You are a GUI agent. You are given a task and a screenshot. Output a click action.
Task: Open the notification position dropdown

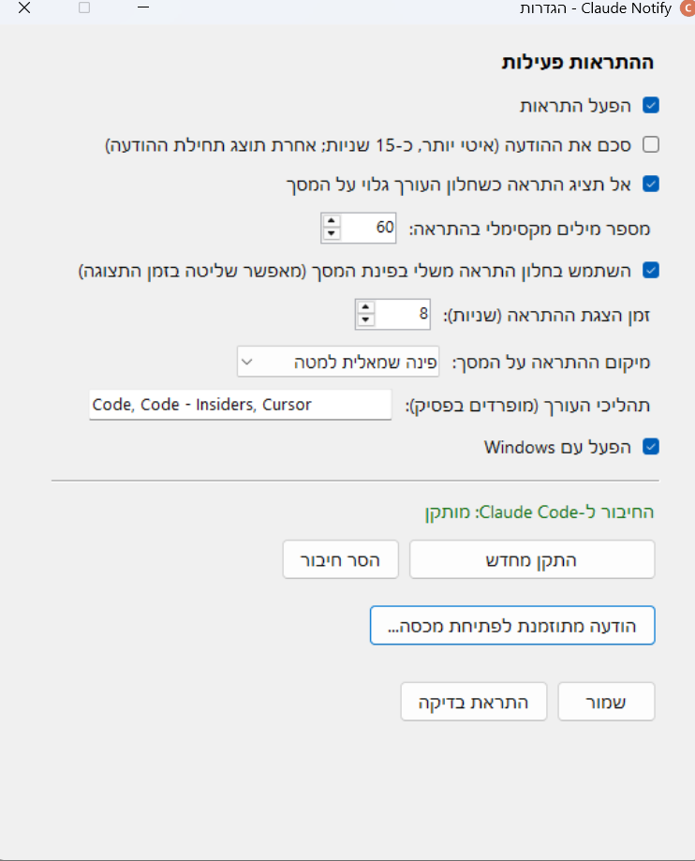click(x=338, y=362)
